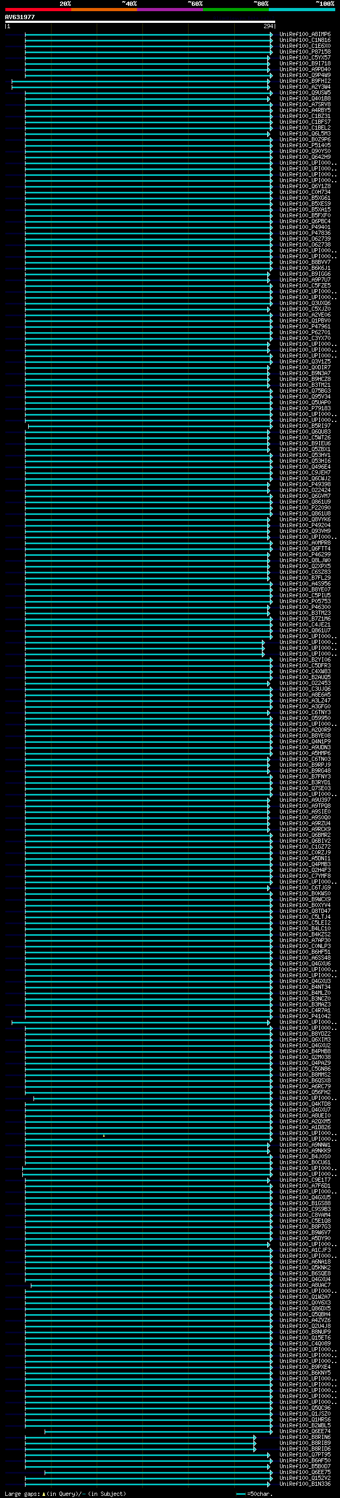Select hit label UniRef100_C3UJQ6
340x1498 pixels.
coord(304,689)
